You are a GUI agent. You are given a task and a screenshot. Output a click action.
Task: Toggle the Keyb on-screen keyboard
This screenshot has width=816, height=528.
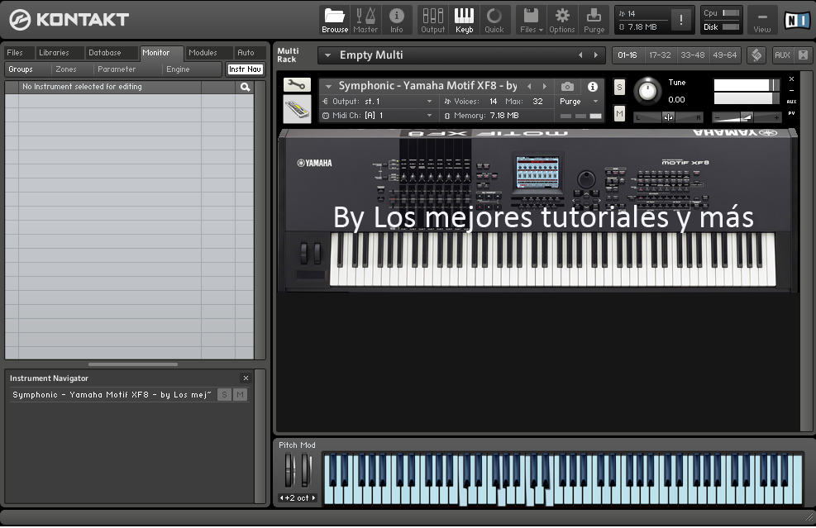click(x=464, y=21)
